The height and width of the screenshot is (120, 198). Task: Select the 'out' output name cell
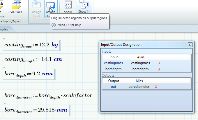(x=113, y=87)
